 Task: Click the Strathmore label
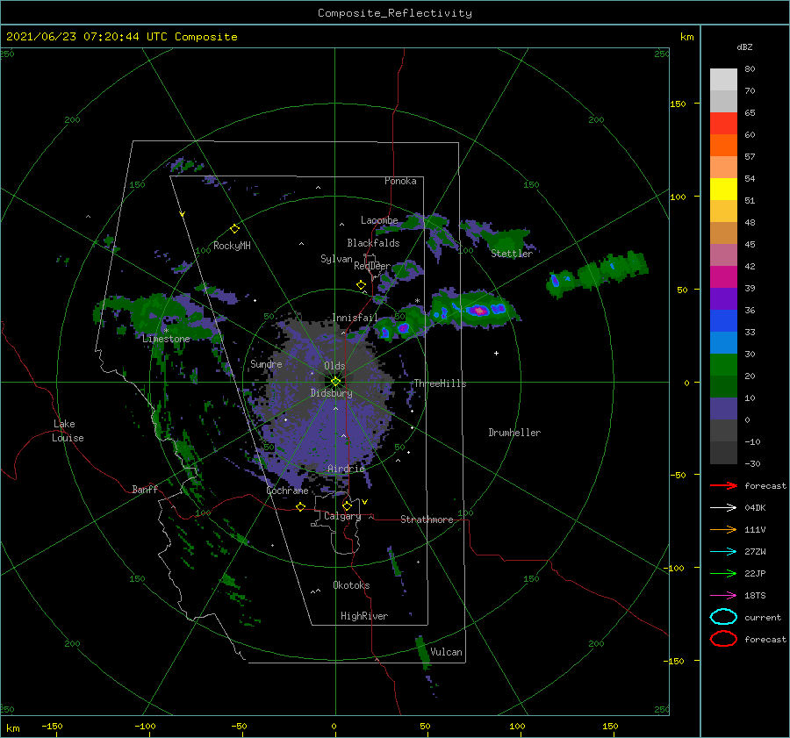[x=427, y=519]
